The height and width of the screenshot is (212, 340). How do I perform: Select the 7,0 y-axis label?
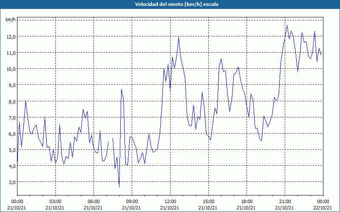(12, 118)
